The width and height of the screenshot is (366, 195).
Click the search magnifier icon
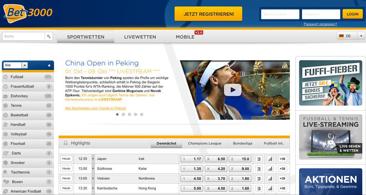[x=49, y=36]
